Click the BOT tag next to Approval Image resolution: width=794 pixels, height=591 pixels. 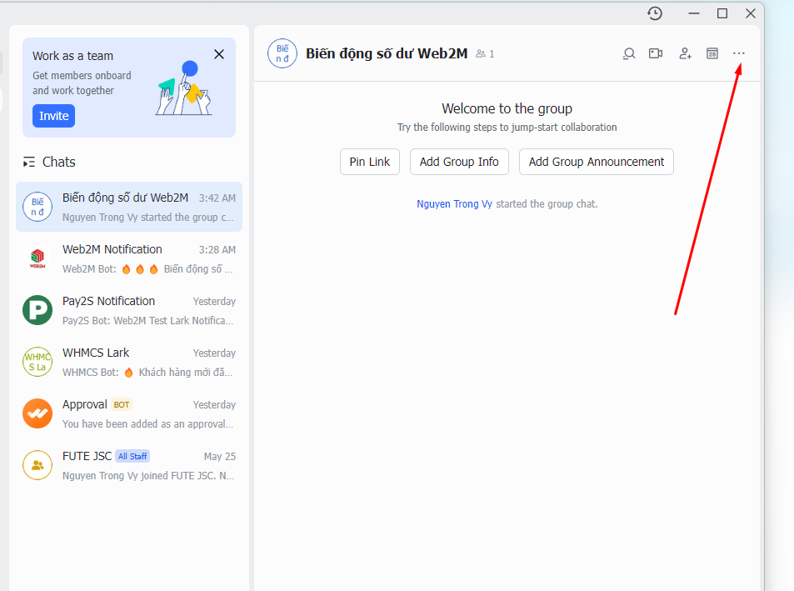122,404
